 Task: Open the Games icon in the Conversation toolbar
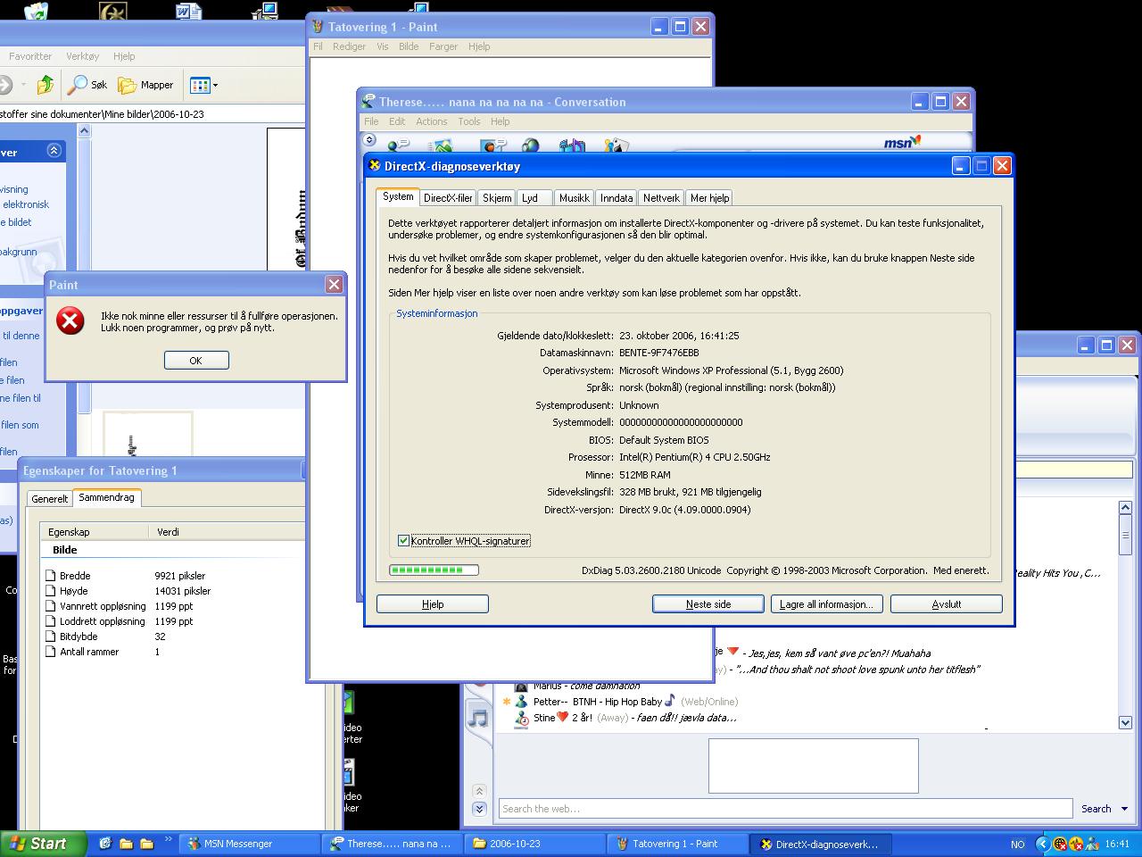(x=617, y=146)
